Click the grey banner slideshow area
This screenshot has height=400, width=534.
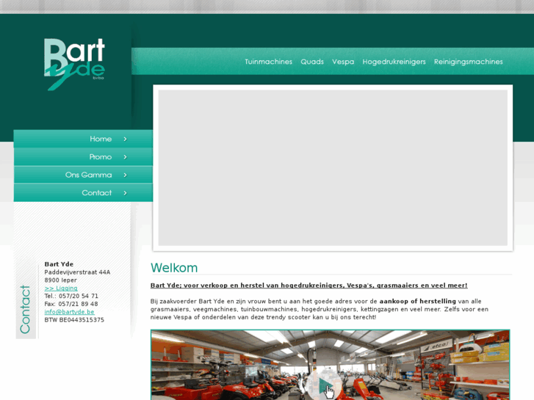[x=333, y=168]
